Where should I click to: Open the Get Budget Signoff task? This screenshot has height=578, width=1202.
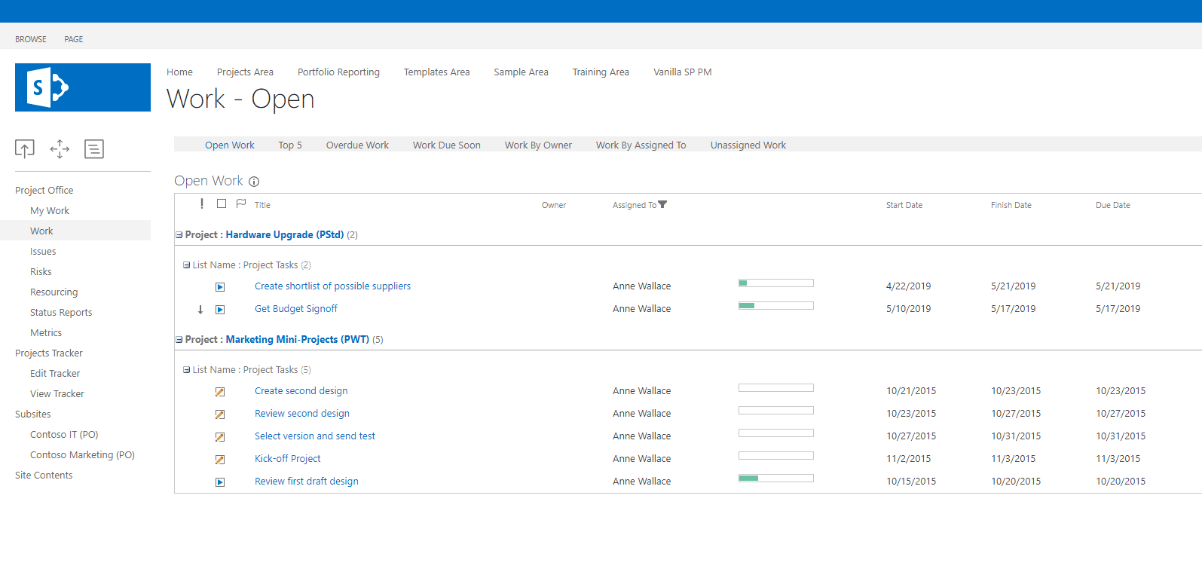coord(296,309)
